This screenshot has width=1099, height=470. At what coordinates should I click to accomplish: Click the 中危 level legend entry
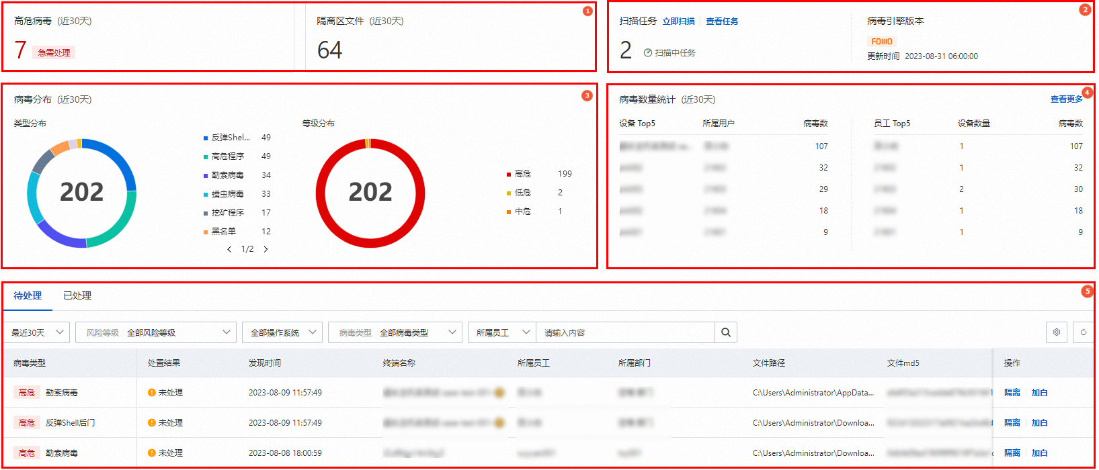(x=534, y=211)
